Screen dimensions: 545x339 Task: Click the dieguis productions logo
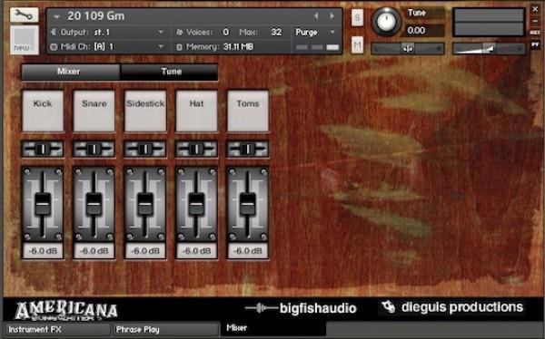tap(451, 307)
